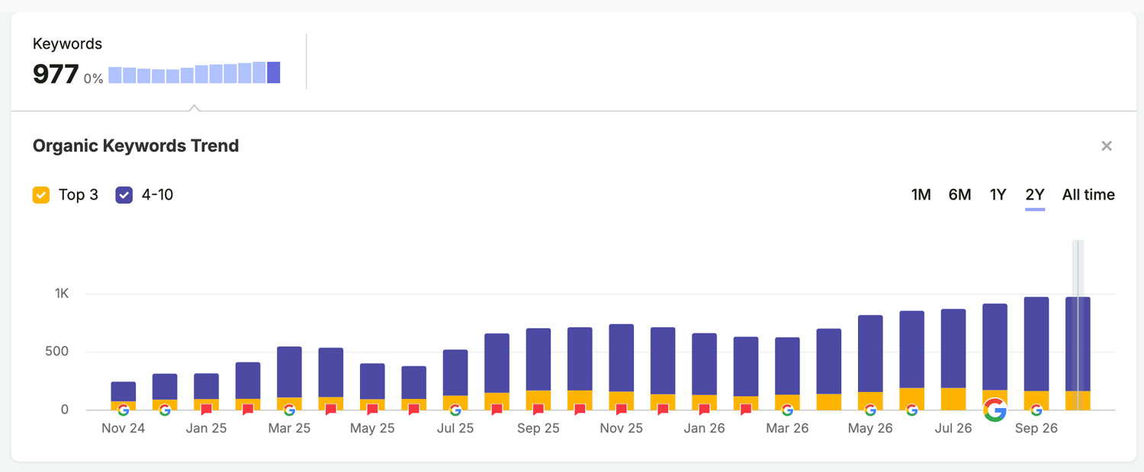Close the Organic Keywords Trend panel
The width and height of the screenshot is (1144, 472).
[1107, 146]
